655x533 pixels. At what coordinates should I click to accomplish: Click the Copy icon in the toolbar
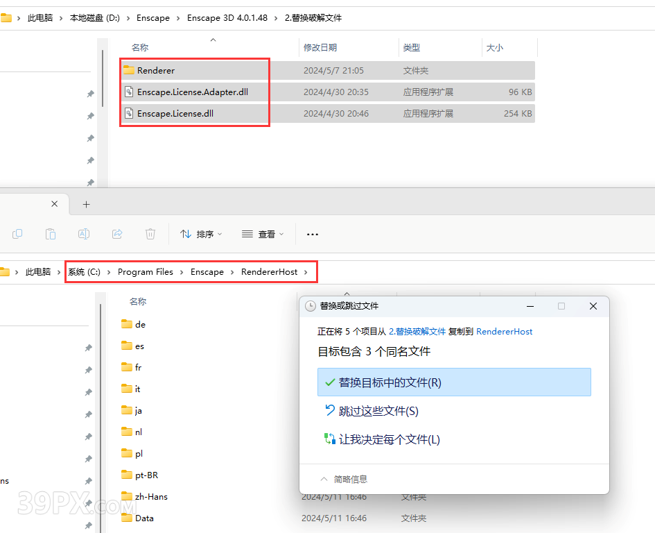tap(18, 234)
